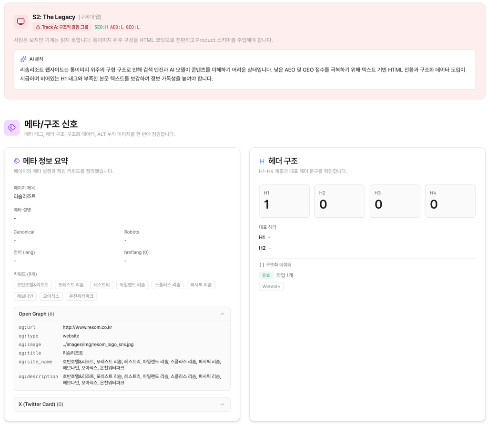
Task: Click the H1 count card
Action: tap(284, 201)
